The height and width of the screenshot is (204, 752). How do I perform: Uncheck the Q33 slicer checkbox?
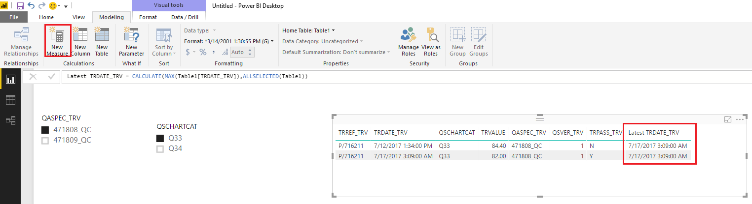[x=160, y=138]
